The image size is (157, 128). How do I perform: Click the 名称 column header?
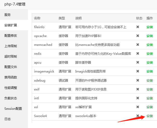(37, 18)
